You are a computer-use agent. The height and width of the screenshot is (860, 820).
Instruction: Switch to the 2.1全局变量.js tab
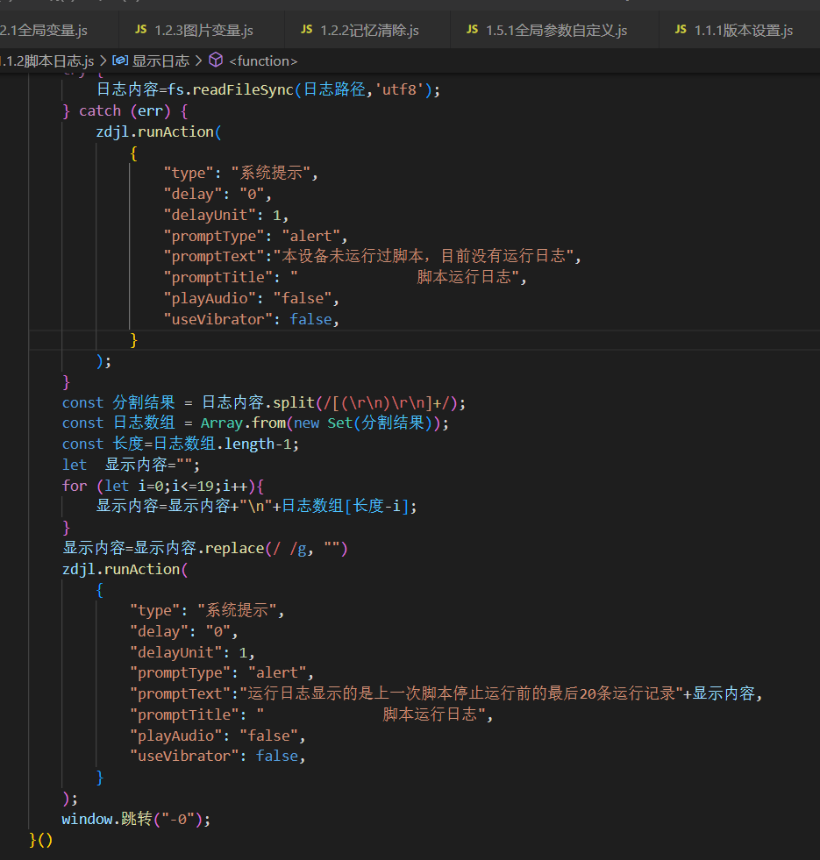[x=44, y=30]
